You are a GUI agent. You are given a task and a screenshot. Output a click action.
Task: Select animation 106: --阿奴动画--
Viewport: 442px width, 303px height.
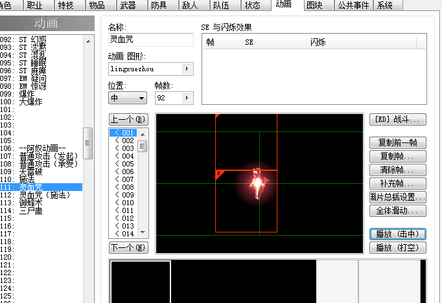[x=41, y=148]
